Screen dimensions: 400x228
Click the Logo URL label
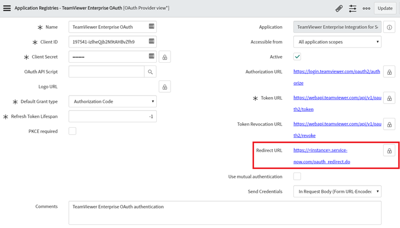click(x=48, y=87)
